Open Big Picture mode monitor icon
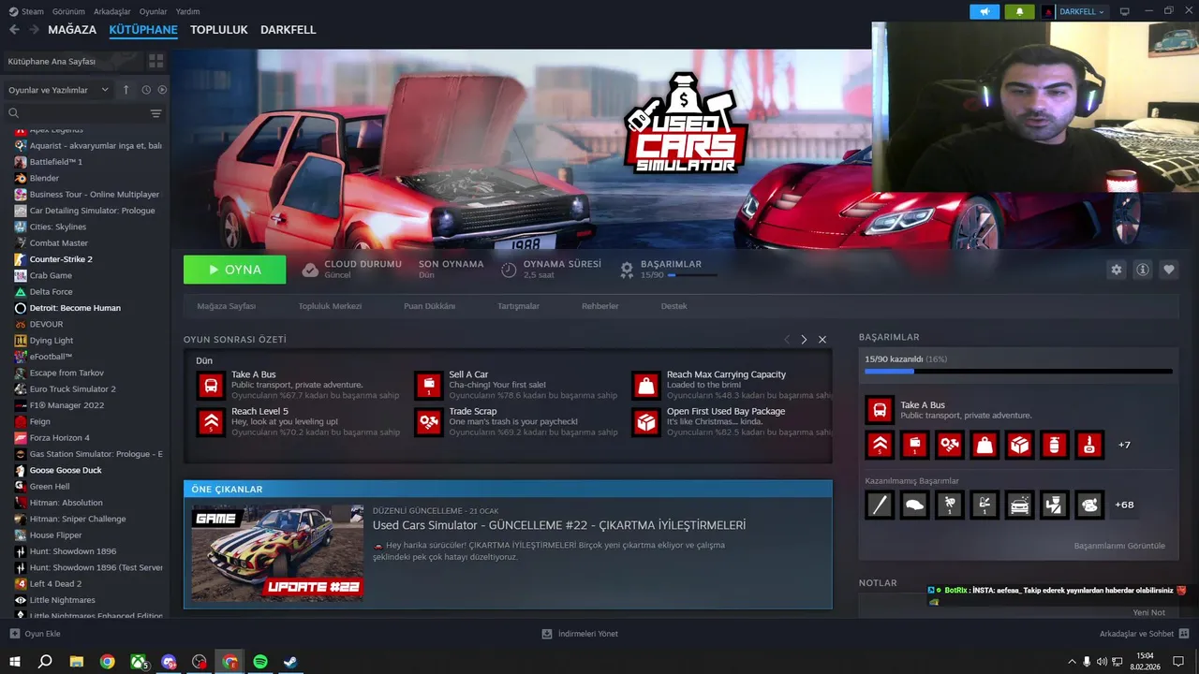Viewport: 1199px width, 674px height. 1124,11
